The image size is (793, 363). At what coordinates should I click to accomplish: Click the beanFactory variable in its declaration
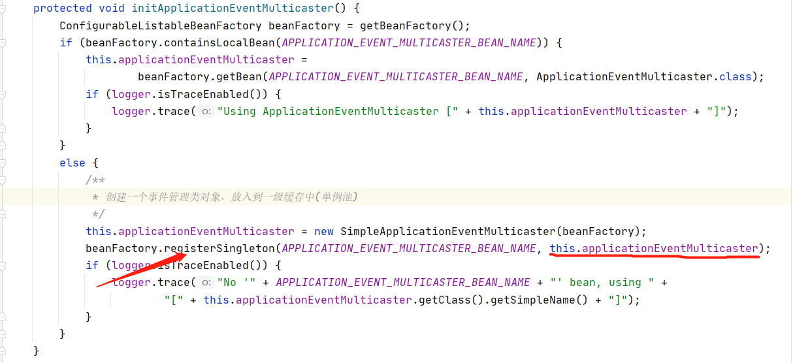(x=304, y=25)
